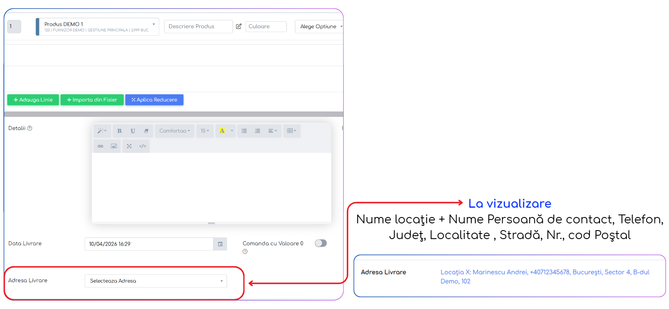Pick the yellow highlight text color button
Image resolution: width=669 pixels, height=309 pixels.
tap(222, 131)
